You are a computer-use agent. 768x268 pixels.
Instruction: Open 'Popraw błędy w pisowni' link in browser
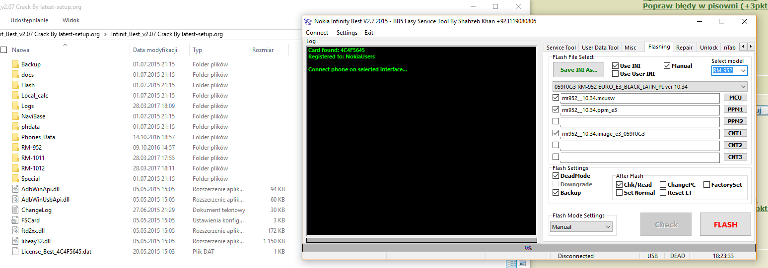click(705, 6)
